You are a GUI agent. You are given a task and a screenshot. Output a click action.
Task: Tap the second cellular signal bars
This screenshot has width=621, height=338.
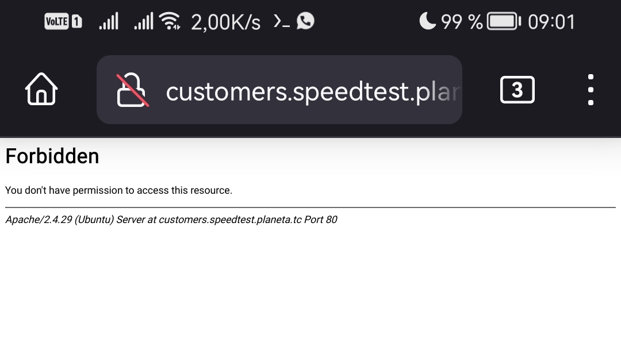[143, 21]
